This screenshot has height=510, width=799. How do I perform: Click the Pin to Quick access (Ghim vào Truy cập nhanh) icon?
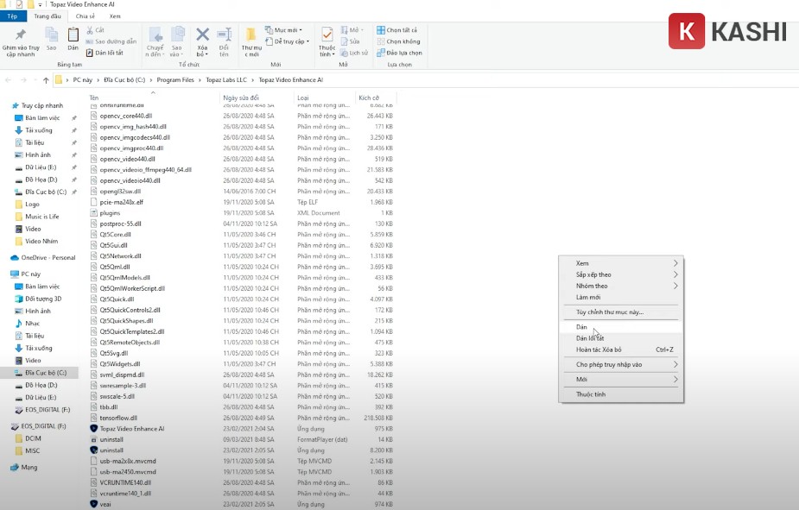20,35
